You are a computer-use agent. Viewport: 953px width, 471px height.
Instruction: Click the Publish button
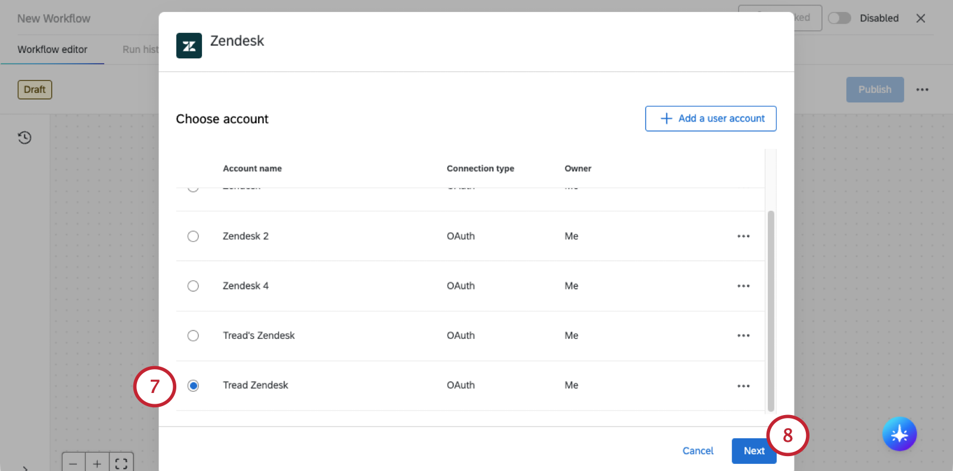tap(875, 89)
